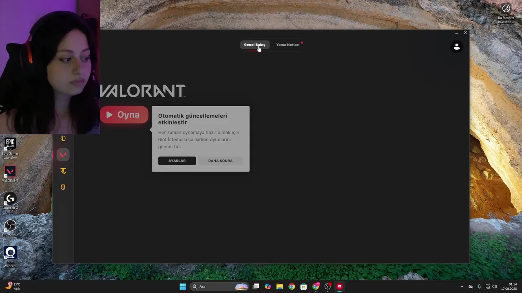Open the volume speaker tray icon
This screenshot has height=293, width=522.
point(495,286)
